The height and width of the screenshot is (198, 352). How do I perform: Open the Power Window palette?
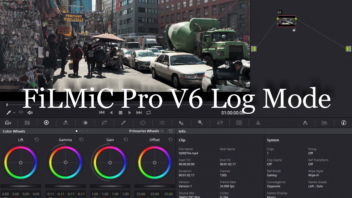coord(143,123)
